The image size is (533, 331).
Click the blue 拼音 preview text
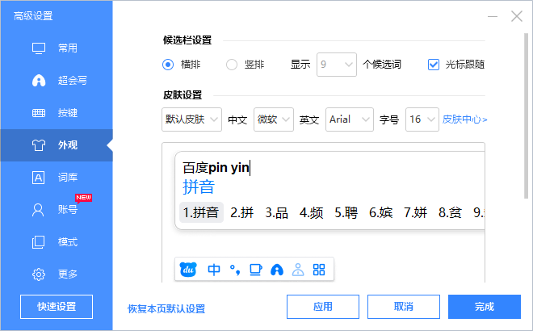199,187
